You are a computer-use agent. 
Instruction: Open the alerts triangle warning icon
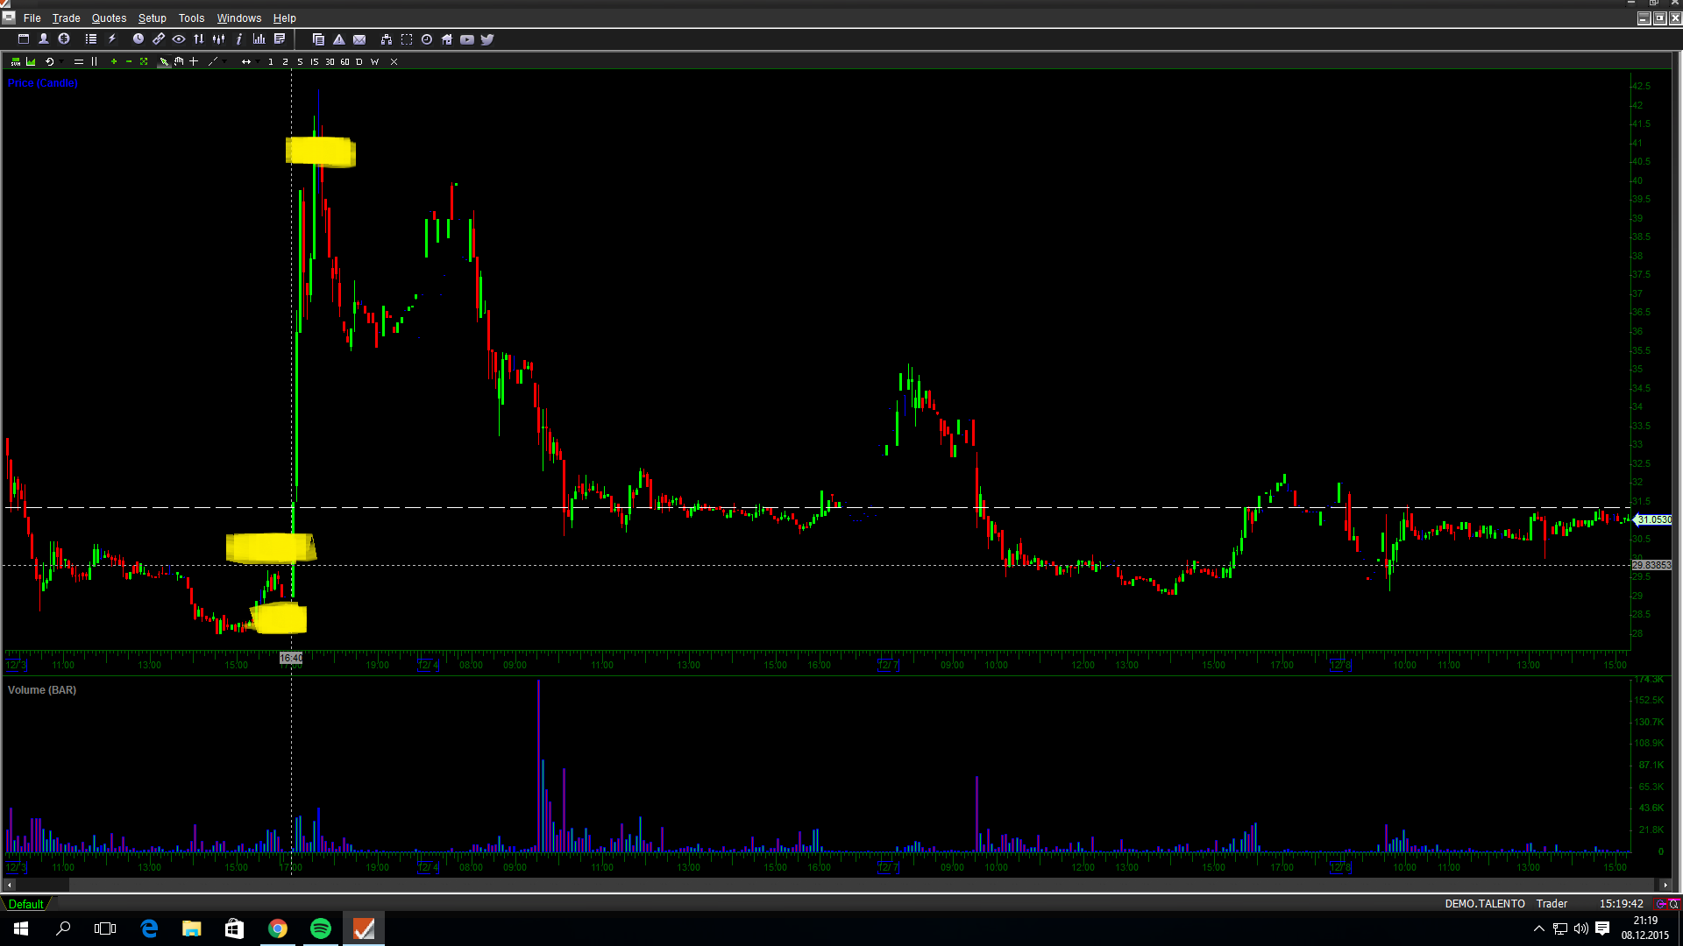[x=339, y=39]
